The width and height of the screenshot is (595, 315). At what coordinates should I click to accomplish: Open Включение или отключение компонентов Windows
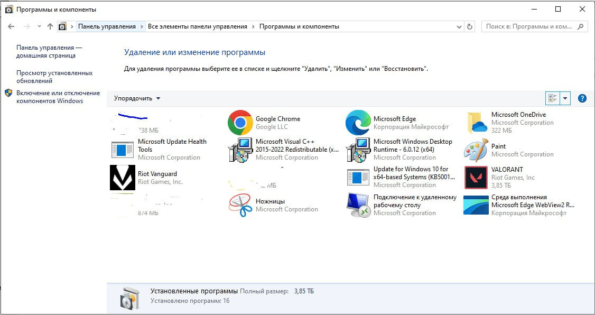tap(58, 97)
